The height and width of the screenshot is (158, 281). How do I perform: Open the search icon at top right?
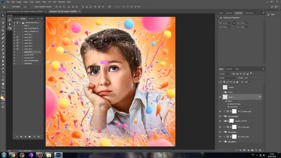pos(272,7)
